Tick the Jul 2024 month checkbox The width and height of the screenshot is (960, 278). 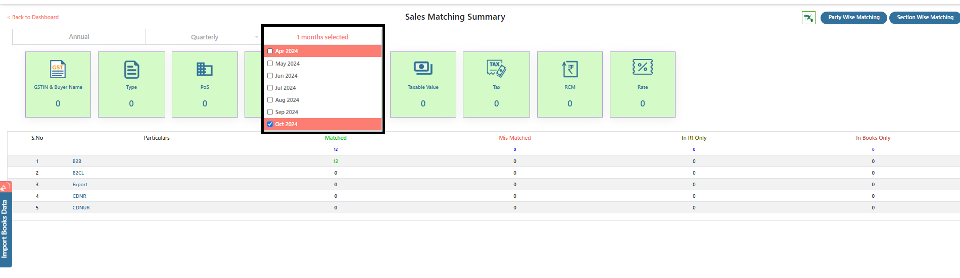coord(270,88)
